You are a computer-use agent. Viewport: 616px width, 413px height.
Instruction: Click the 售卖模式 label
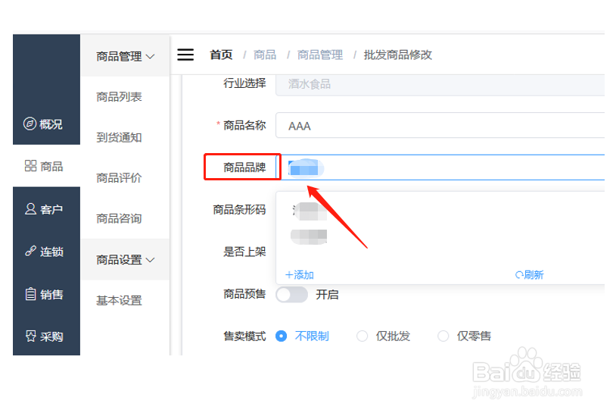point(244,336)
